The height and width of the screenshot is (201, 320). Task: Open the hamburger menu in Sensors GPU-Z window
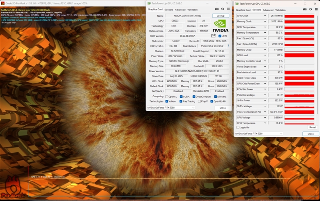pyautogui.click(x=316, y=9)
